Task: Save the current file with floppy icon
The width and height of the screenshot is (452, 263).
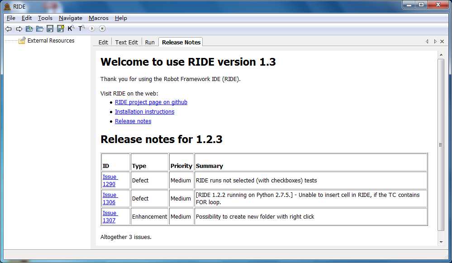Action: coord(50,29)
